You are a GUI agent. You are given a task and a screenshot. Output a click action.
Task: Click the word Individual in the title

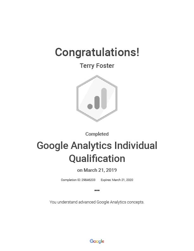point(136,145)
